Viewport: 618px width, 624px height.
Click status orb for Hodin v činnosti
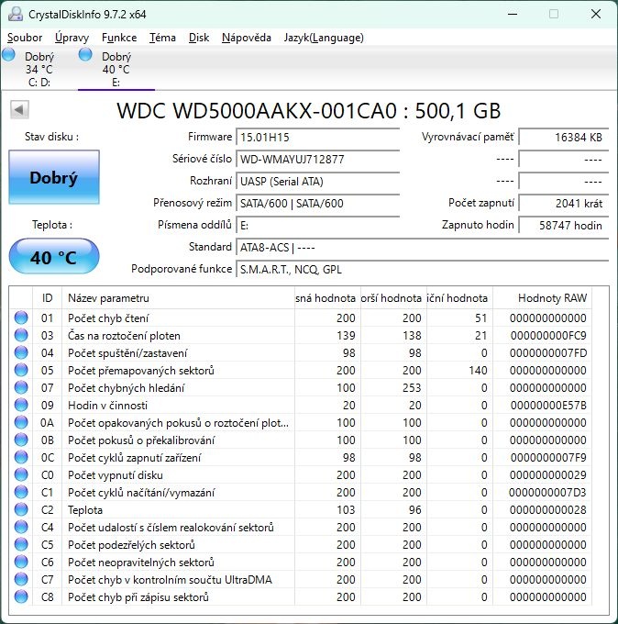pos(21,405)
